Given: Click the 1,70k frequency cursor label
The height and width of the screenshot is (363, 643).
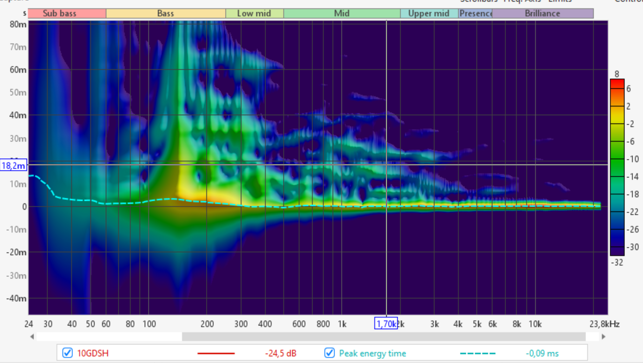Looking at the screenshot, I should coord(386,323).
